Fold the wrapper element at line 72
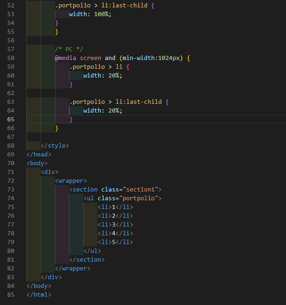286x305 pixels. coord(21,181)
